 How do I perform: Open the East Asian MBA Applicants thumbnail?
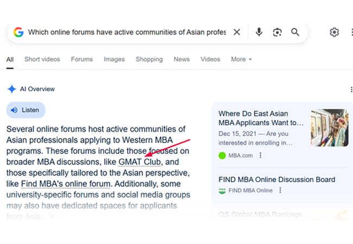click(329, 128)
